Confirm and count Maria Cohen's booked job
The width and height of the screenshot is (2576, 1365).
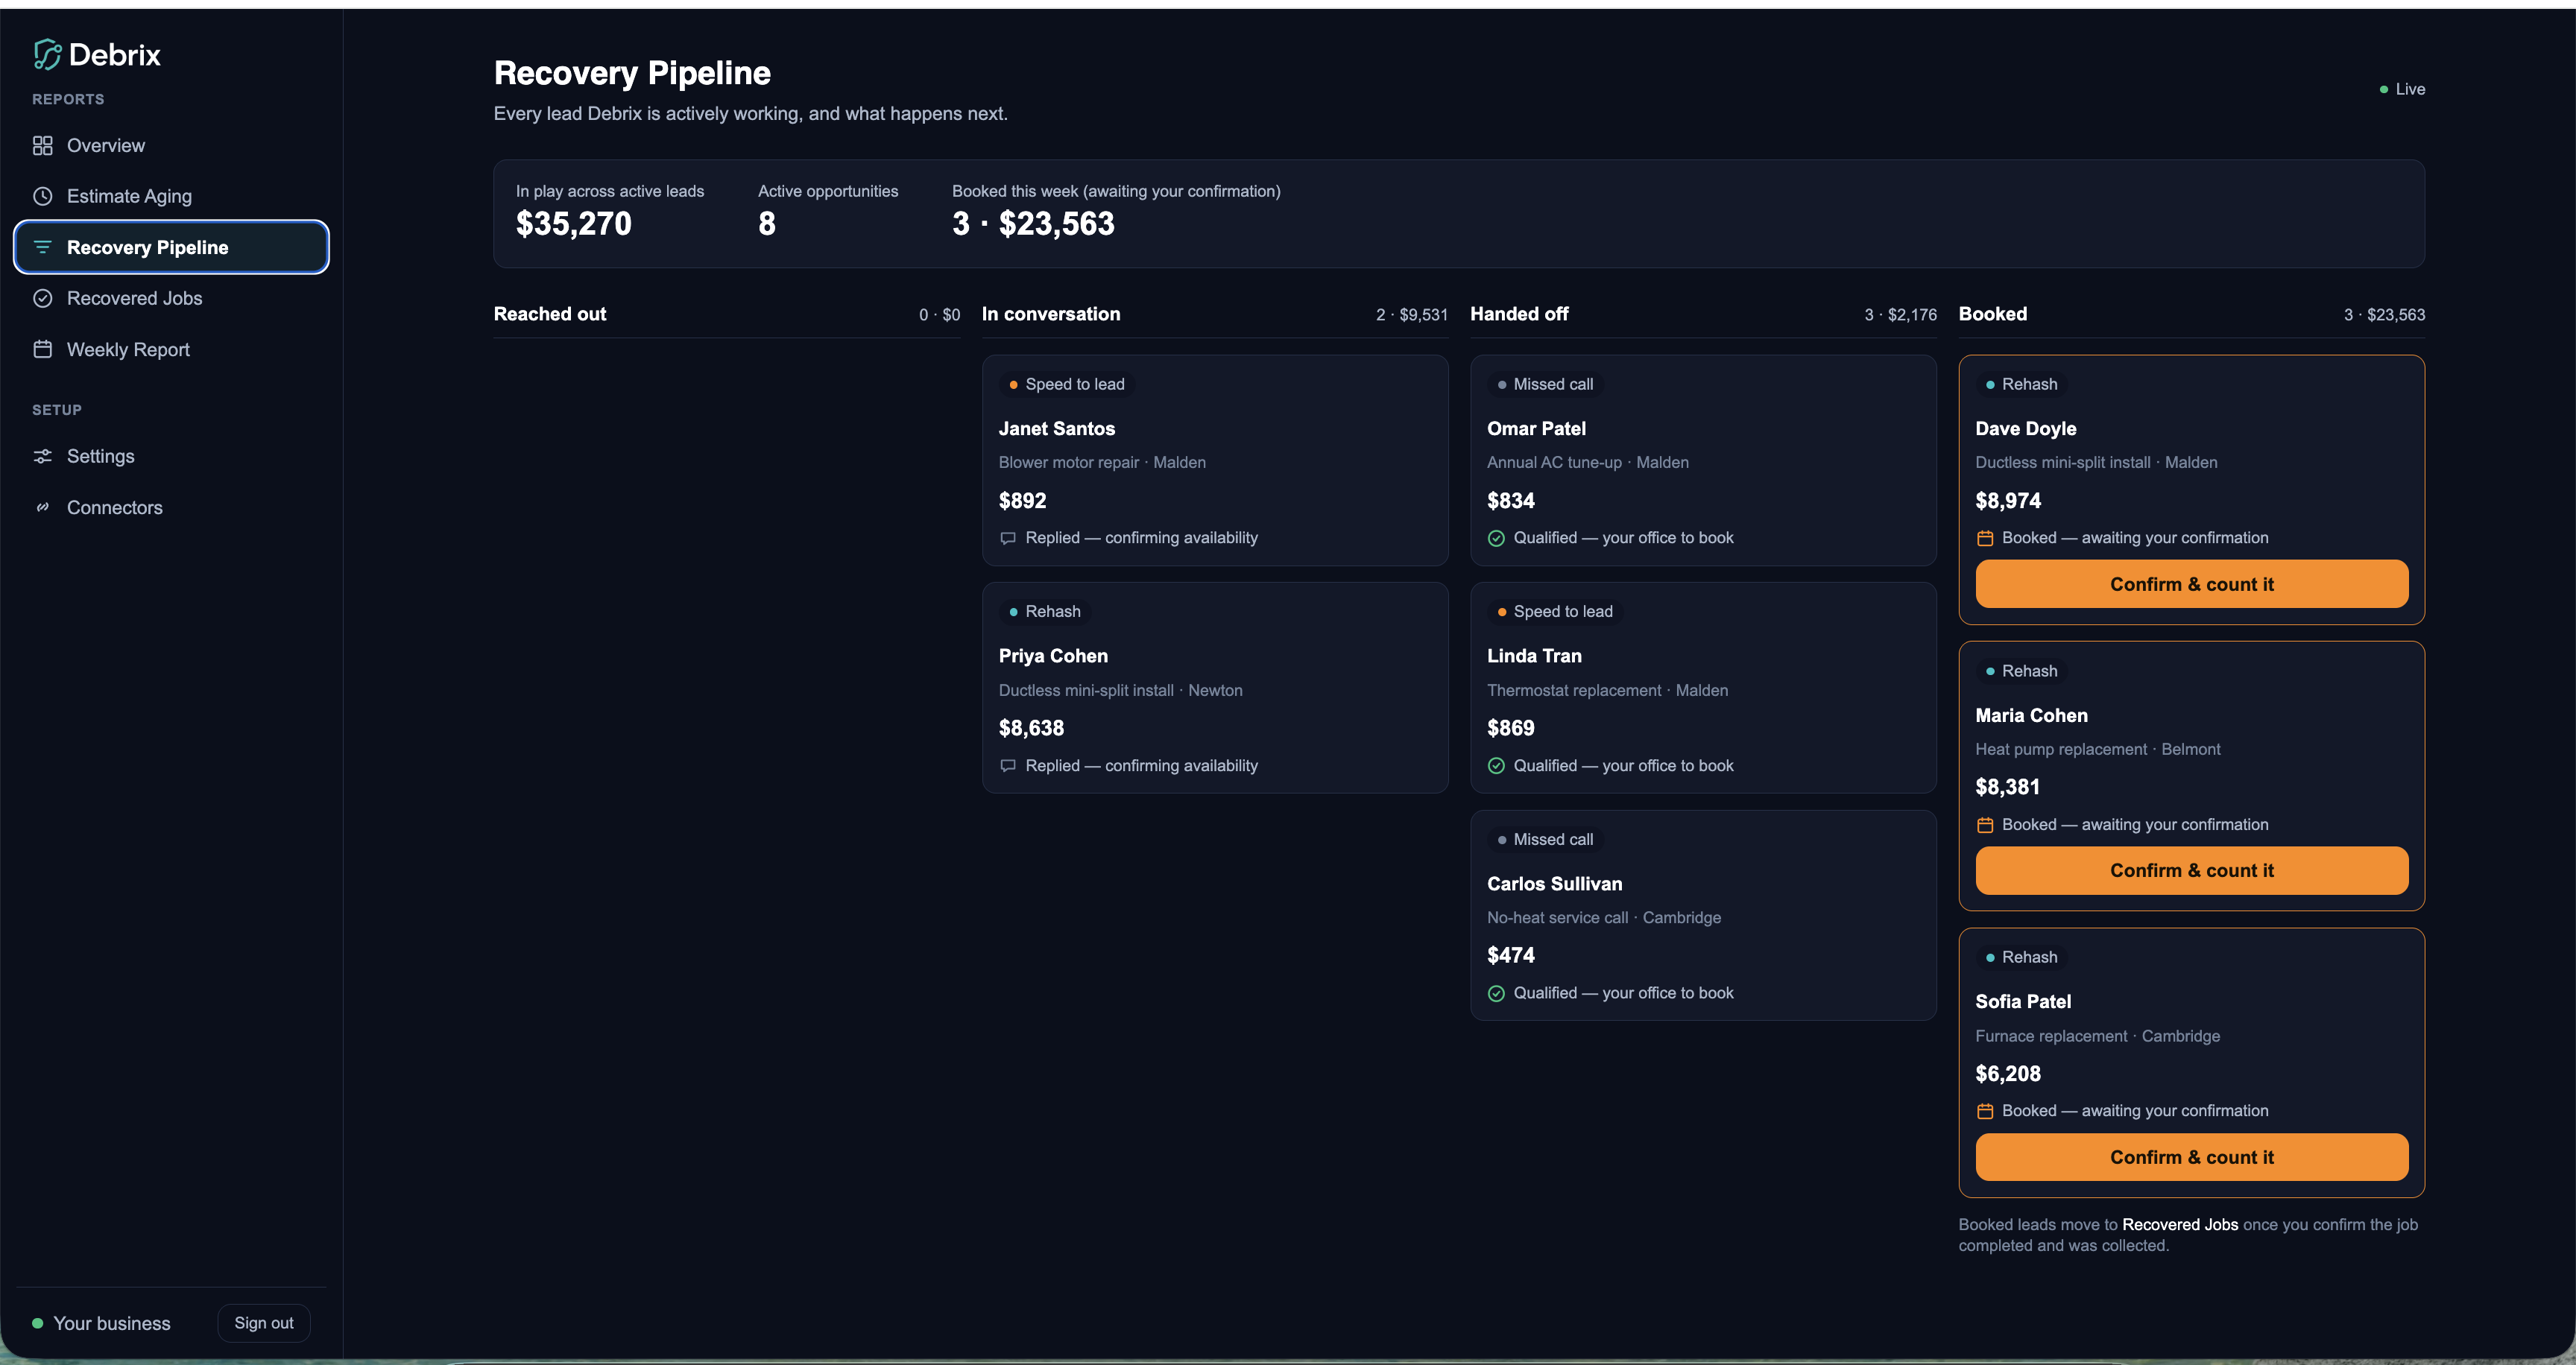point(2191,870)
